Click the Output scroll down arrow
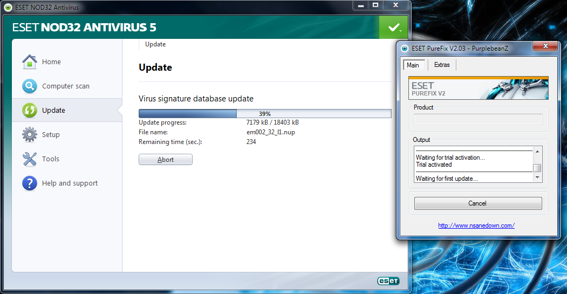Image resolution: width=567 pixels, height=294 pixels. [537, 177]
